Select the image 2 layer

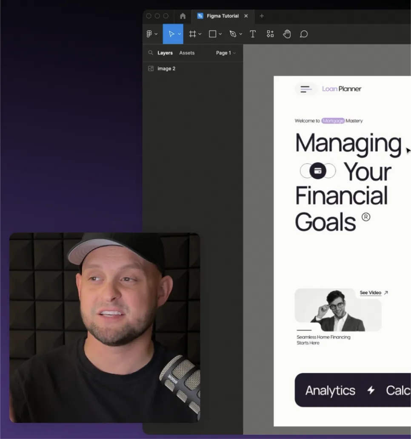(166, 68)
